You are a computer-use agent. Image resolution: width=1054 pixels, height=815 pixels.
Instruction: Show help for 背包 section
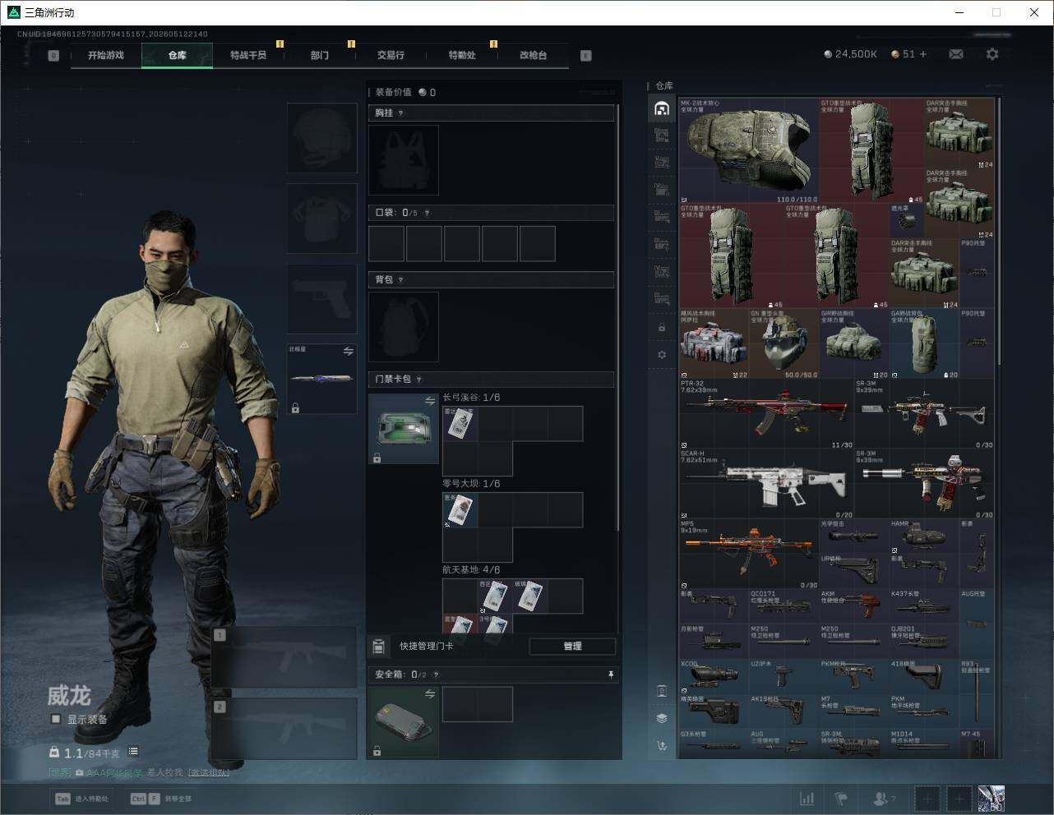[400, 280]
